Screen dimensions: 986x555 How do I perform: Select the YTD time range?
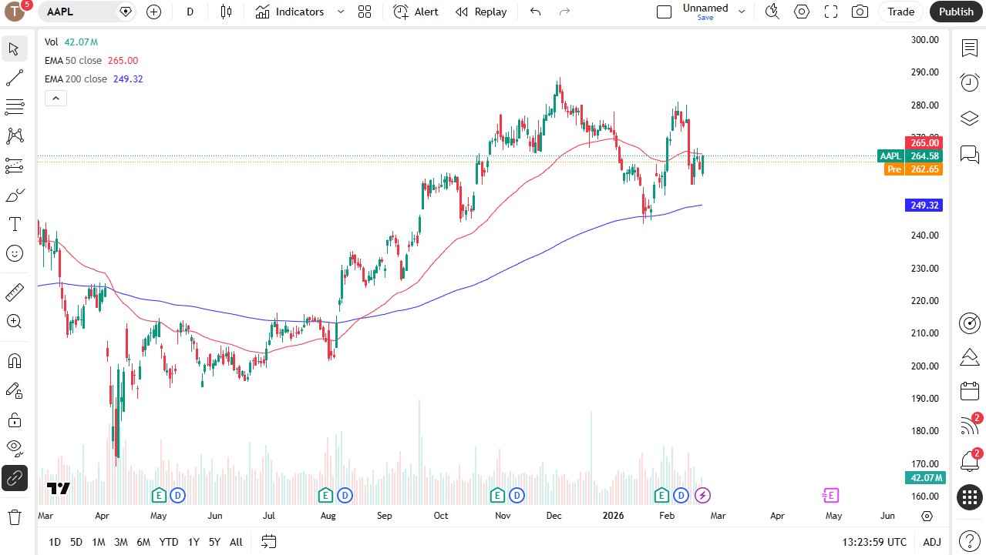tap(169, 542)
